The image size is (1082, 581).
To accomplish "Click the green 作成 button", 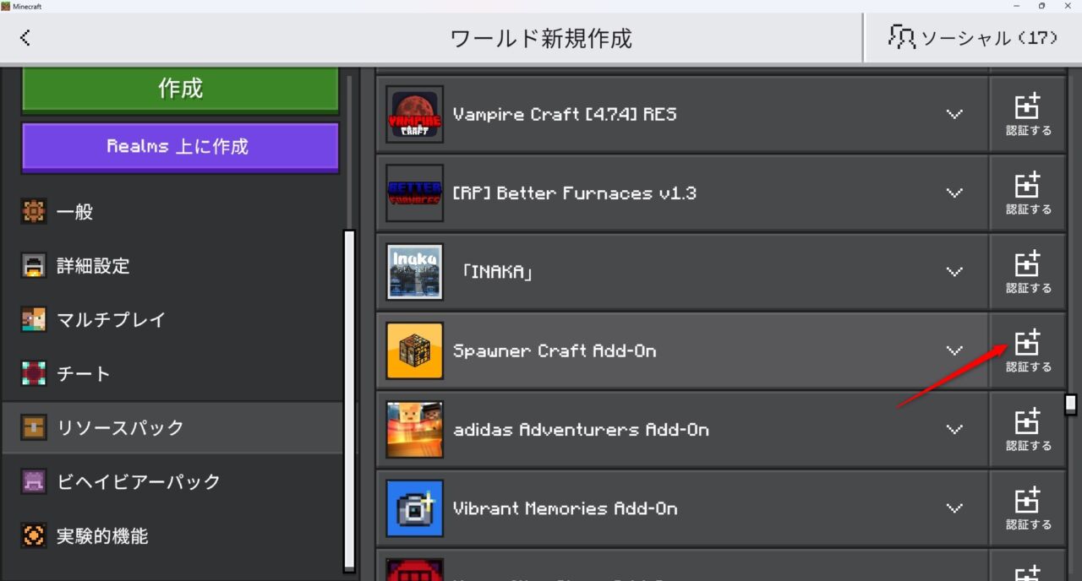I will pyautogui.click(x=180, y=89).
